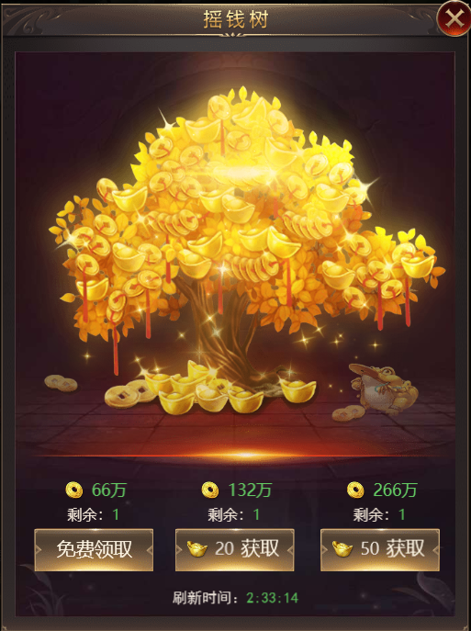Close the 摇钱树 dialog with the X
Image resolution: width=471 pixels, height=631 pixels.
(454, 17)
